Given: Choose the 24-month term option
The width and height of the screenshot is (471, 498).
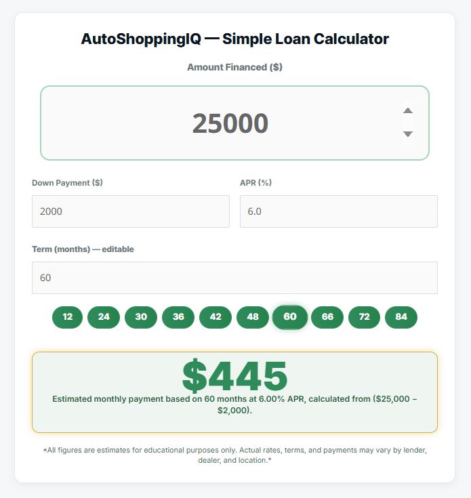Looking at the screenshot, I should pos(104,317).
